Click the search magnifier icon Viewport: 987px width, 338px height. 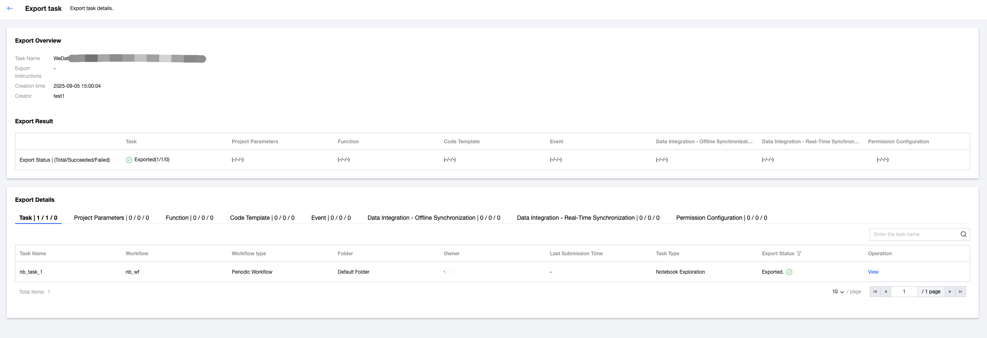pos(963,234)
